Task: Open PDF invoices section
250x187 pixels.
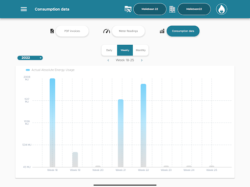Action: [72, 31]
